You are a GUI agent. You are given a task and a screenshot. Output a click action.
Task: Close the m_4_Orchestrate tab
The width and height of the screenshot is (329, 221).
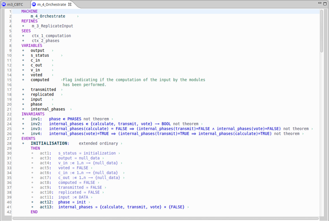(x=70, y=4)
